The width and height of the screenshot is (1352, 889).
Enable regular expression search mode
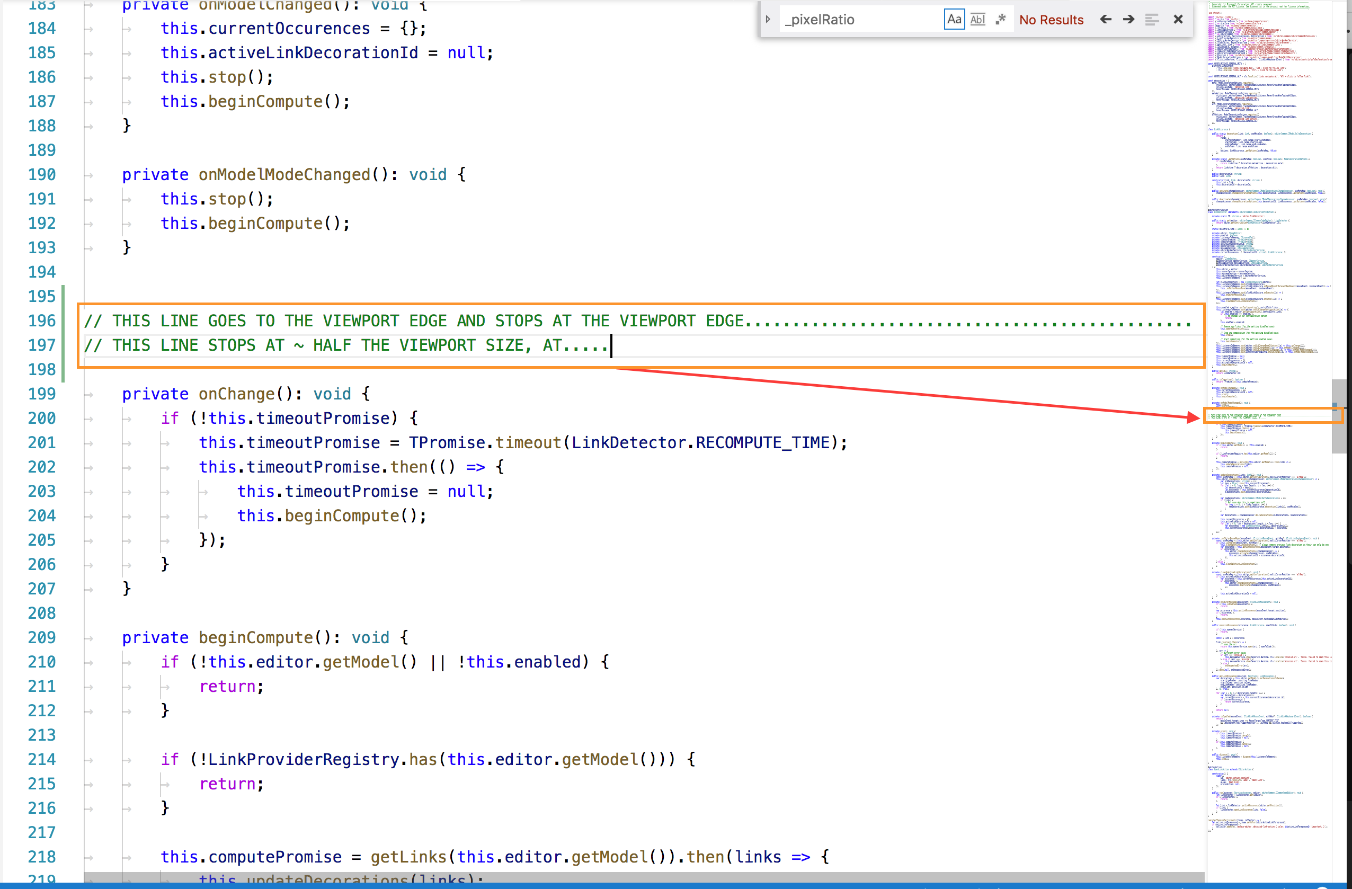coord(1001,18)
